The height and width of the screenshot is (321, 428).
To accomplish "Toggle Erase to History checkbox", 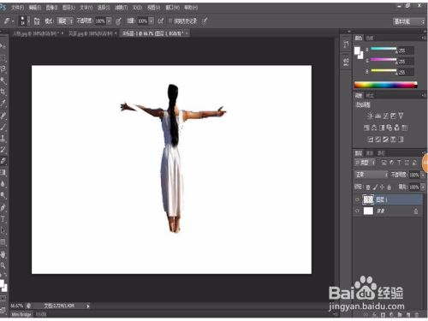I will [170, 21].
